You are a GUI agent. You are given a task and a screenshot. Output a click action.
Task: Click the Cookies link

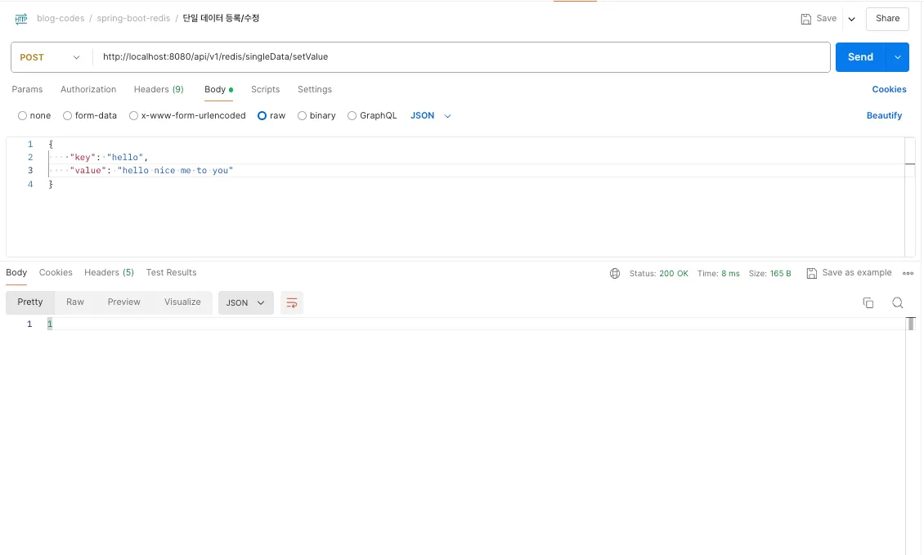pos(889,90)
